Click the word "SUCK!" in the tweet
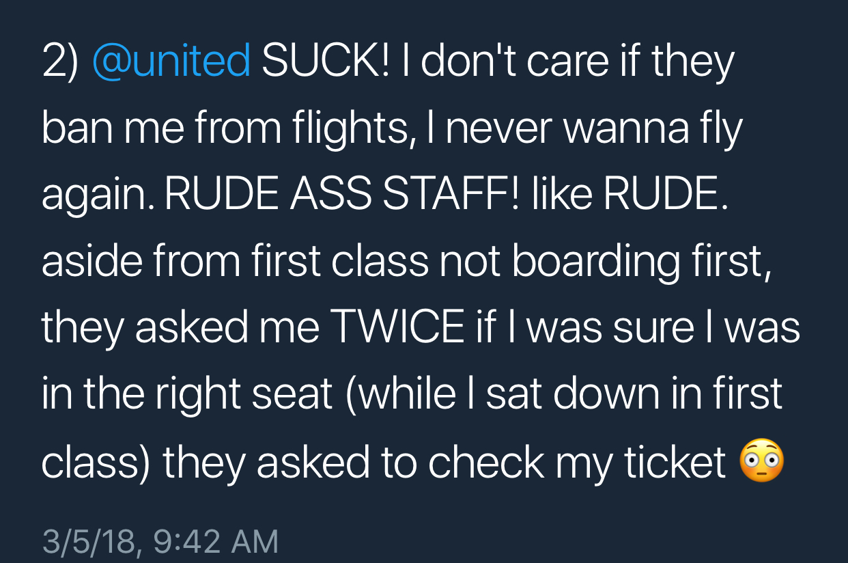 coord(325,61)
